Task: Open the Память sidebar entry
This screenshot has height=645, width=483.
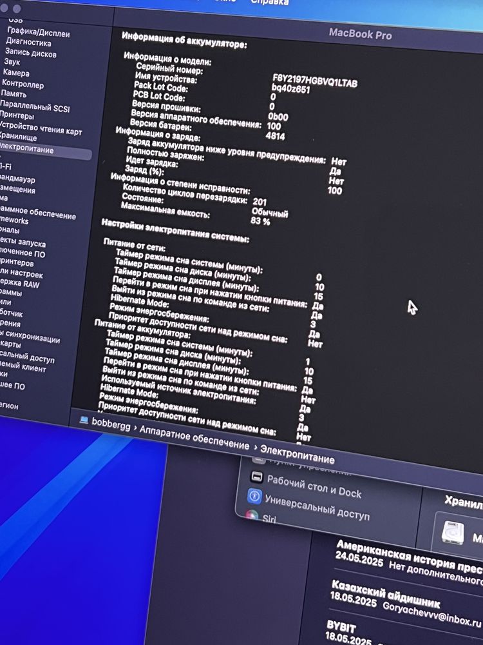Action: (x=14, y=94)
